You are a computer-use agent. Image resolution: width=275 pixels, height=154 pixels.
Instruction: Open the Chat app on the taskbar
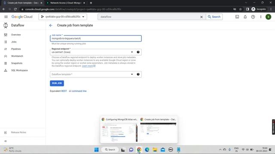(131, 150)
